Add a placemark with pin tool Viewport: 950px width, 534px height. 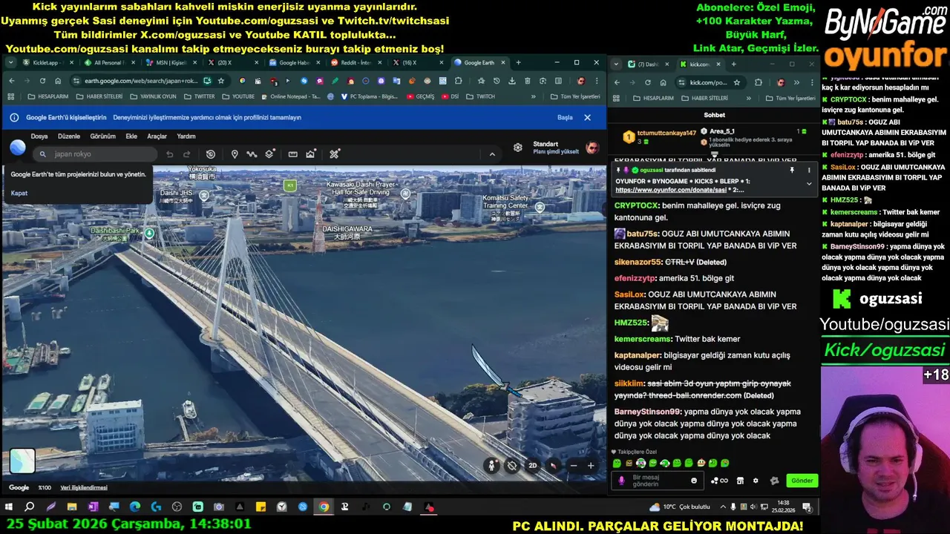click(x=235, y=154)
